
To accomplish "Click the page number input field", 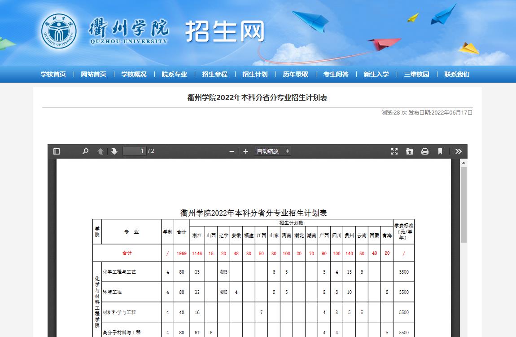I will point(134,151).
